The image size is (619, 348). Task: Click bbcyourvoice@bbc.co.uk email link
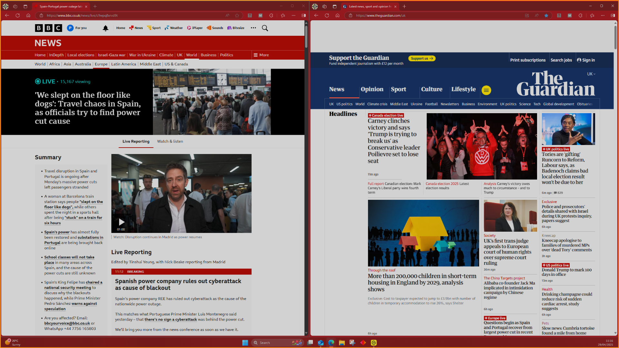(x=67, y=324)
